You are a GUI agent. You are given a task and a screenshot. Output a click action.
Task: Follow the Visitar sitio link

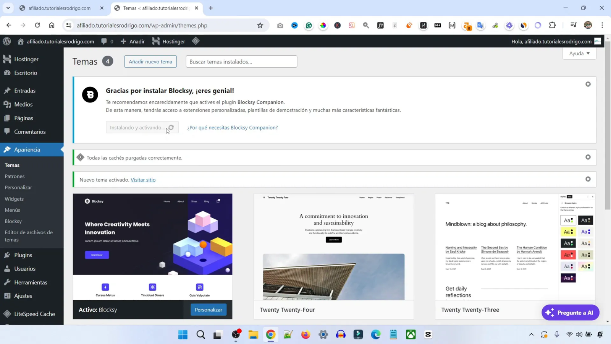click(x=143, y=180)
